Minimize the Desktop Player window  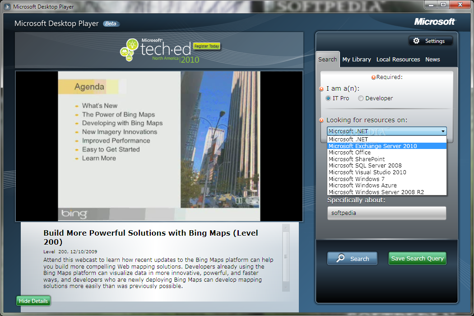click(431, 5)
